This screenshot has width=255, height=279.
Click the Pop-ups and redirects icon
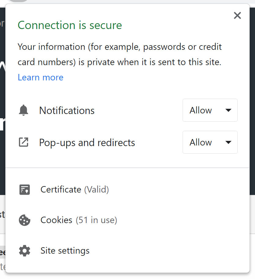pos(24,142)
